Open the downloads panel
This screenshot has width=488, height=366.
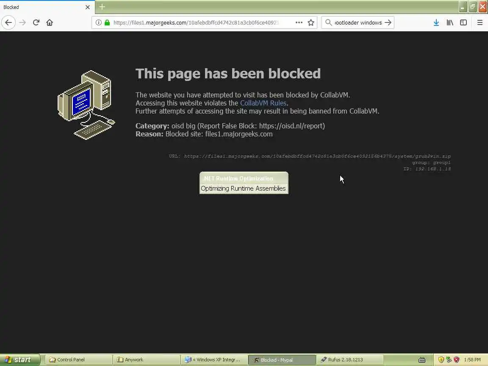[x=436, y=22]
